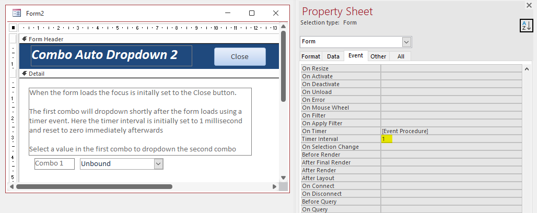Click the After Render property row
The image size is (537, 213).
click(411, 170)
